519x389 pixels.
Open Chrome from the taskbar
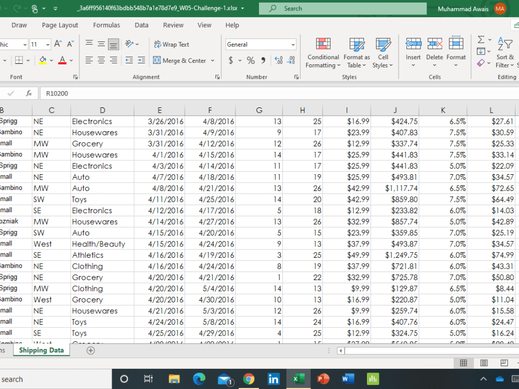(249, 379)
